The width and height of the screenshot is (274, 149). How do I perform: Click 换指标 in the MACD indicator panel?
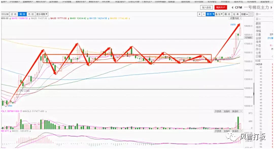[x=235, y=131]
